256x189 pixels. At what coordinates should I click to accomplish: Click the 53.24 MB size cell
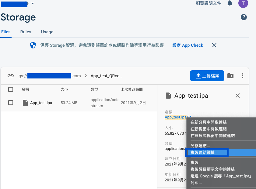point(69,103)
